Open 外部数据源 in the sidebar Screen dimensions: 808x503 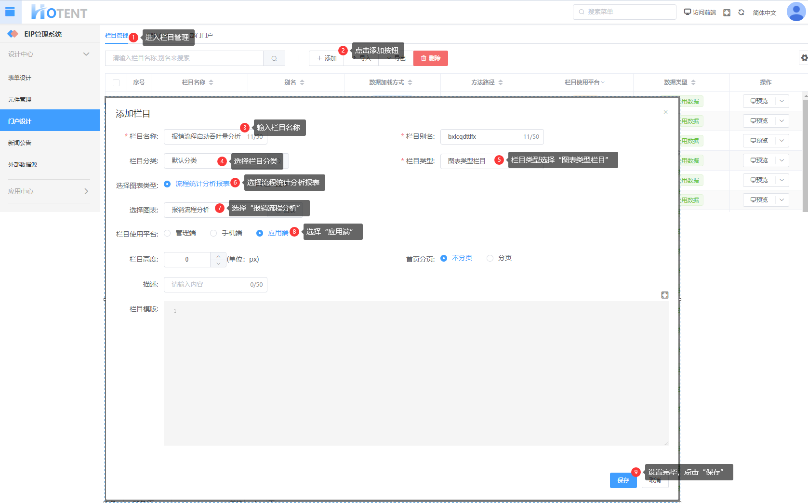(x=50, y=164)
